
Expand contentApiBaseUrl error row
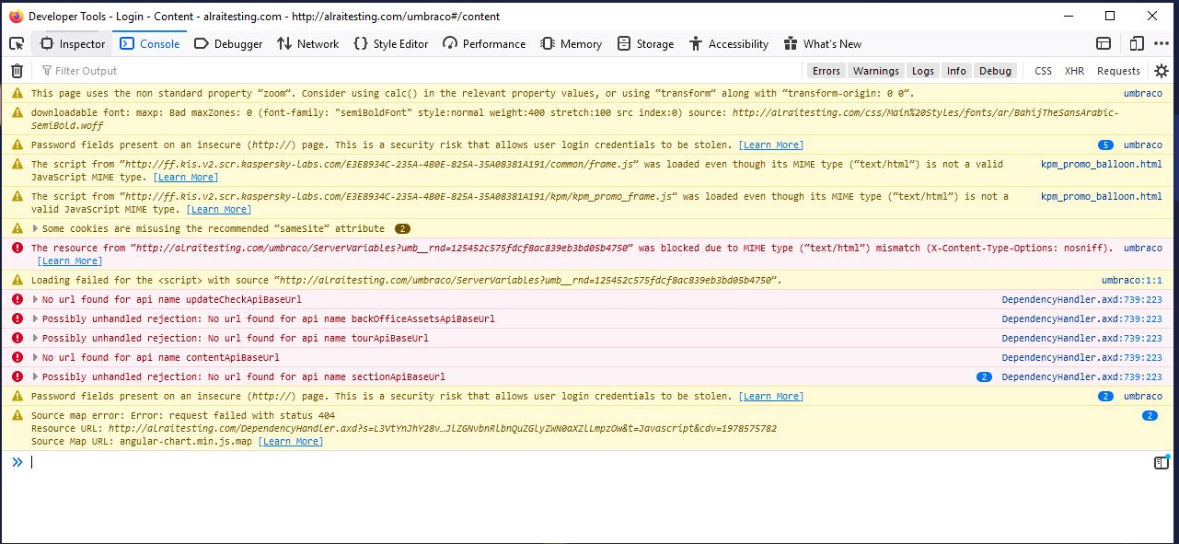35,357
